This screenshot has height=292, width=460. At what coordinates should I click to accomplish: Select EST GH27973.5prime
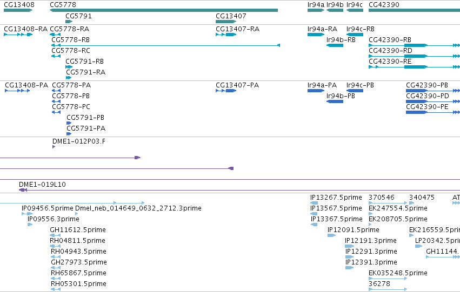coord(78,262)
